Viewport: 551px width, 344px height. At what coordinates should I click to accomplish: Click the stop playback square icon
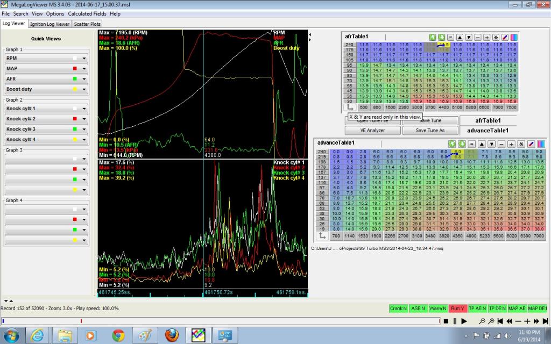pos(446,321)
